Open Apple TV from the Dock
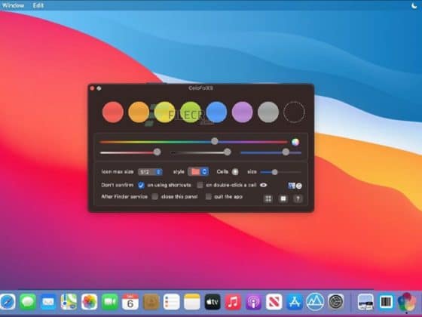Viewport: 422px width, 317px height. pos(213,302)
